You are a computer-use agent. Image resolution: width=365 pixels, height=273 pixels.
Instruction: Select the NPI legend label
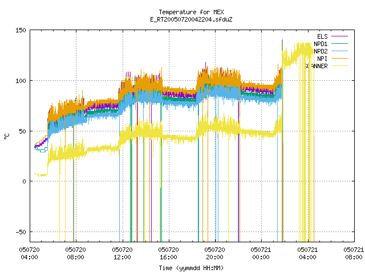(x=322, y=59)
